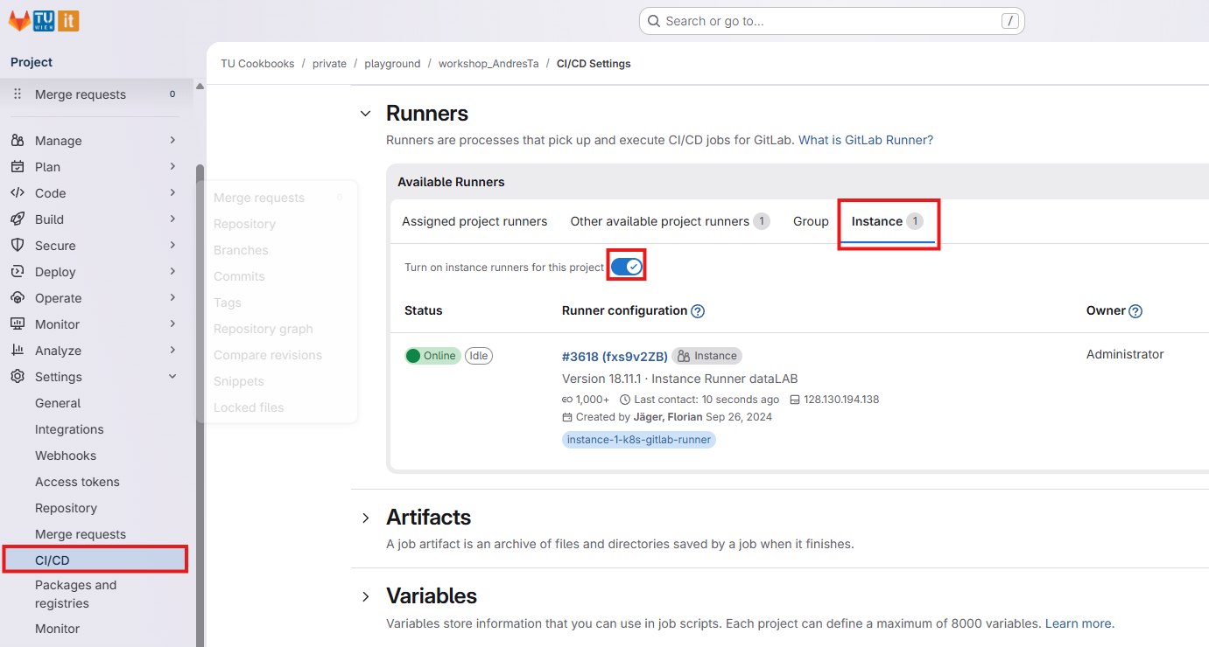Click help icon next to Owner
The width and height of the screenshot is (1209, 647).
coord(1135,311)
